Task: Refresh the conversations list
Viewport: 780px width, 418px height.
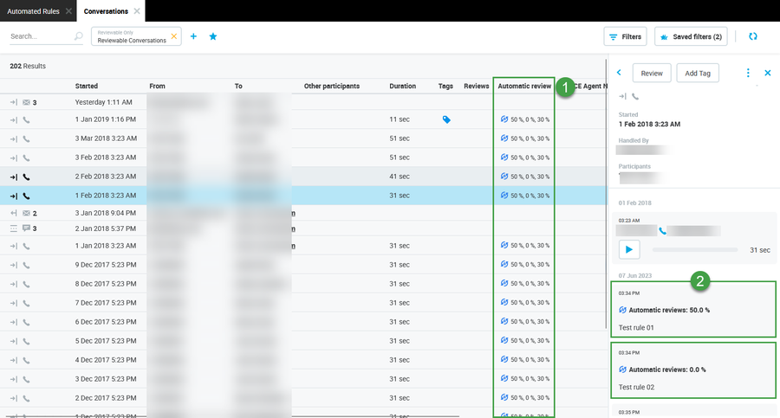Action: [753, 36]
